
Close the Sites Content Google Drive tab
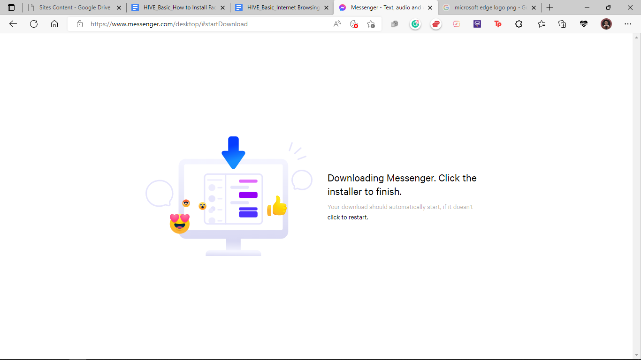pos(118,7)
